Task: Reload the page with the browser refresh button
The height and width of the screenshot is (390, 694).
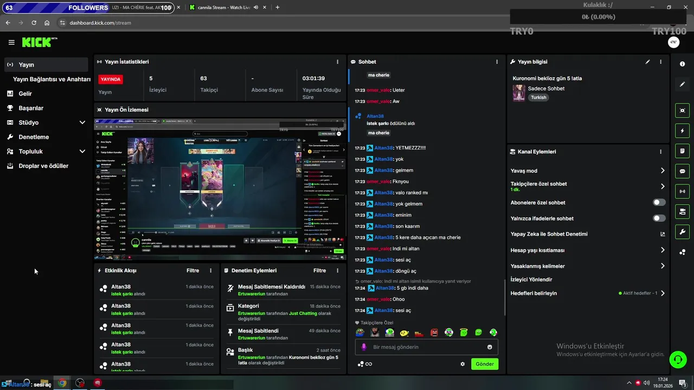Action: pos(34,23)
